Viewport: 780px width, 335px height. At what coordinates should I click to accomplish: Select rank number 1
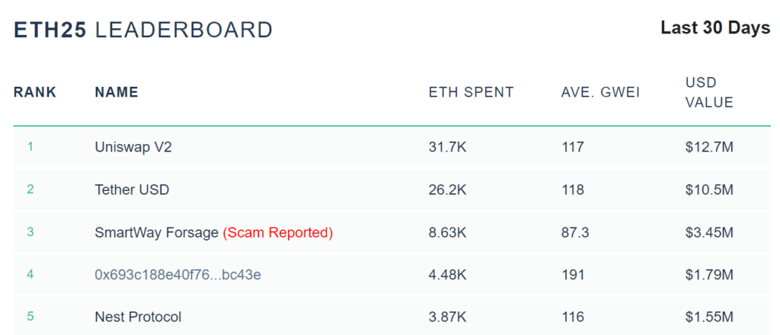click(30, 147)
